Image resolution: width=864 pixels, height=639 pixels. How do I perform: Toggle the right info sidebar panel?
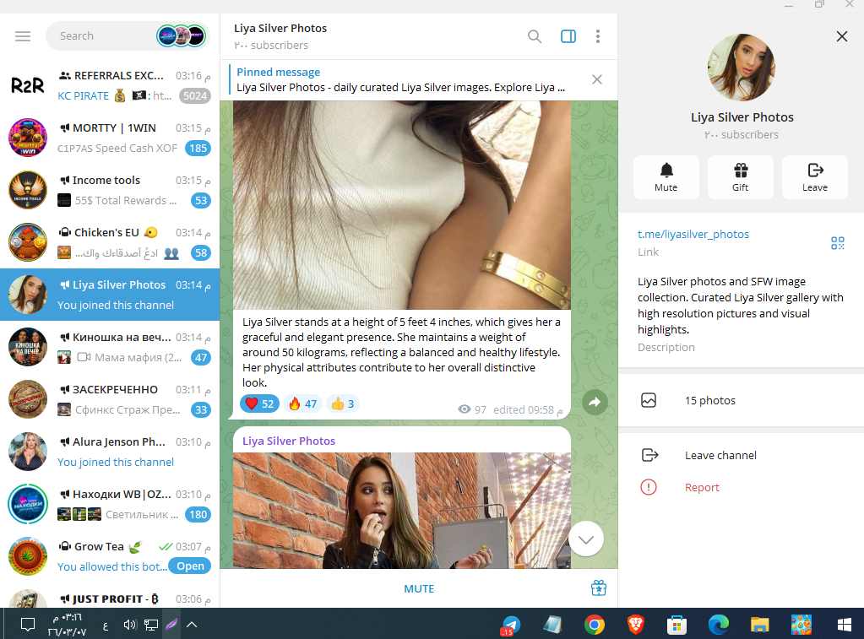pos(568,36)
